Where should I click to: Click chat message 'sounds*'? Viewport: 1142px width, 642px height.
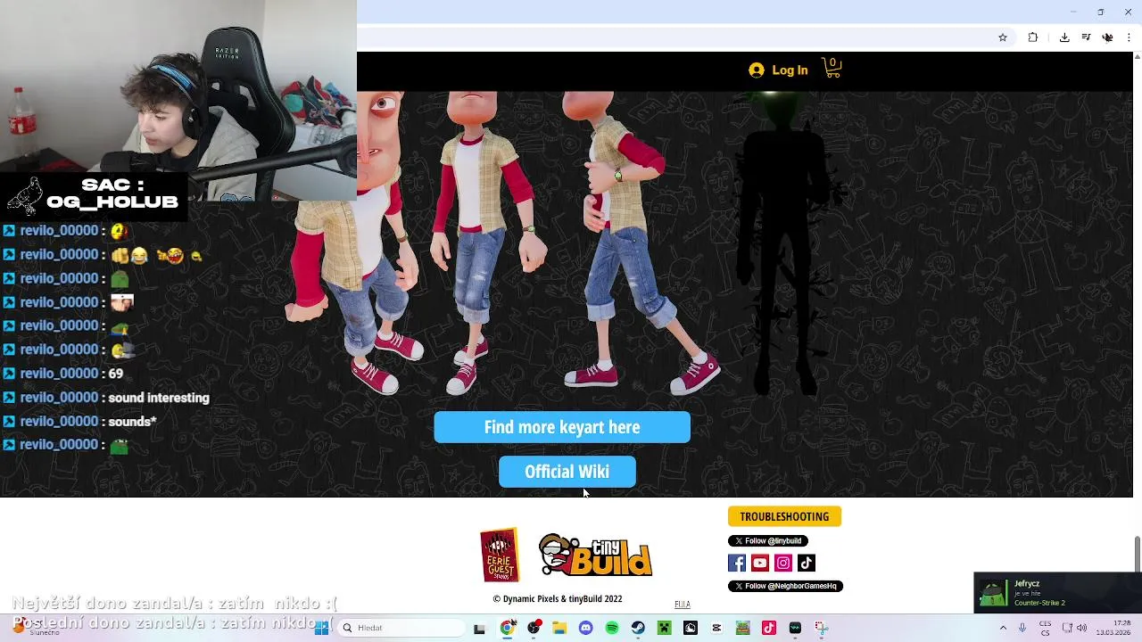click(x=132, y=422)
